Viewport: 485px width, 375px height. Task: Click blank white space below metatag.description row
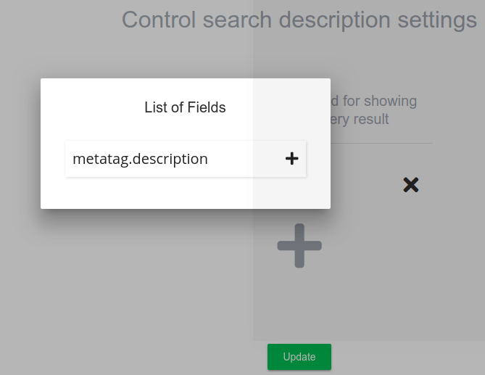(185, 192)
